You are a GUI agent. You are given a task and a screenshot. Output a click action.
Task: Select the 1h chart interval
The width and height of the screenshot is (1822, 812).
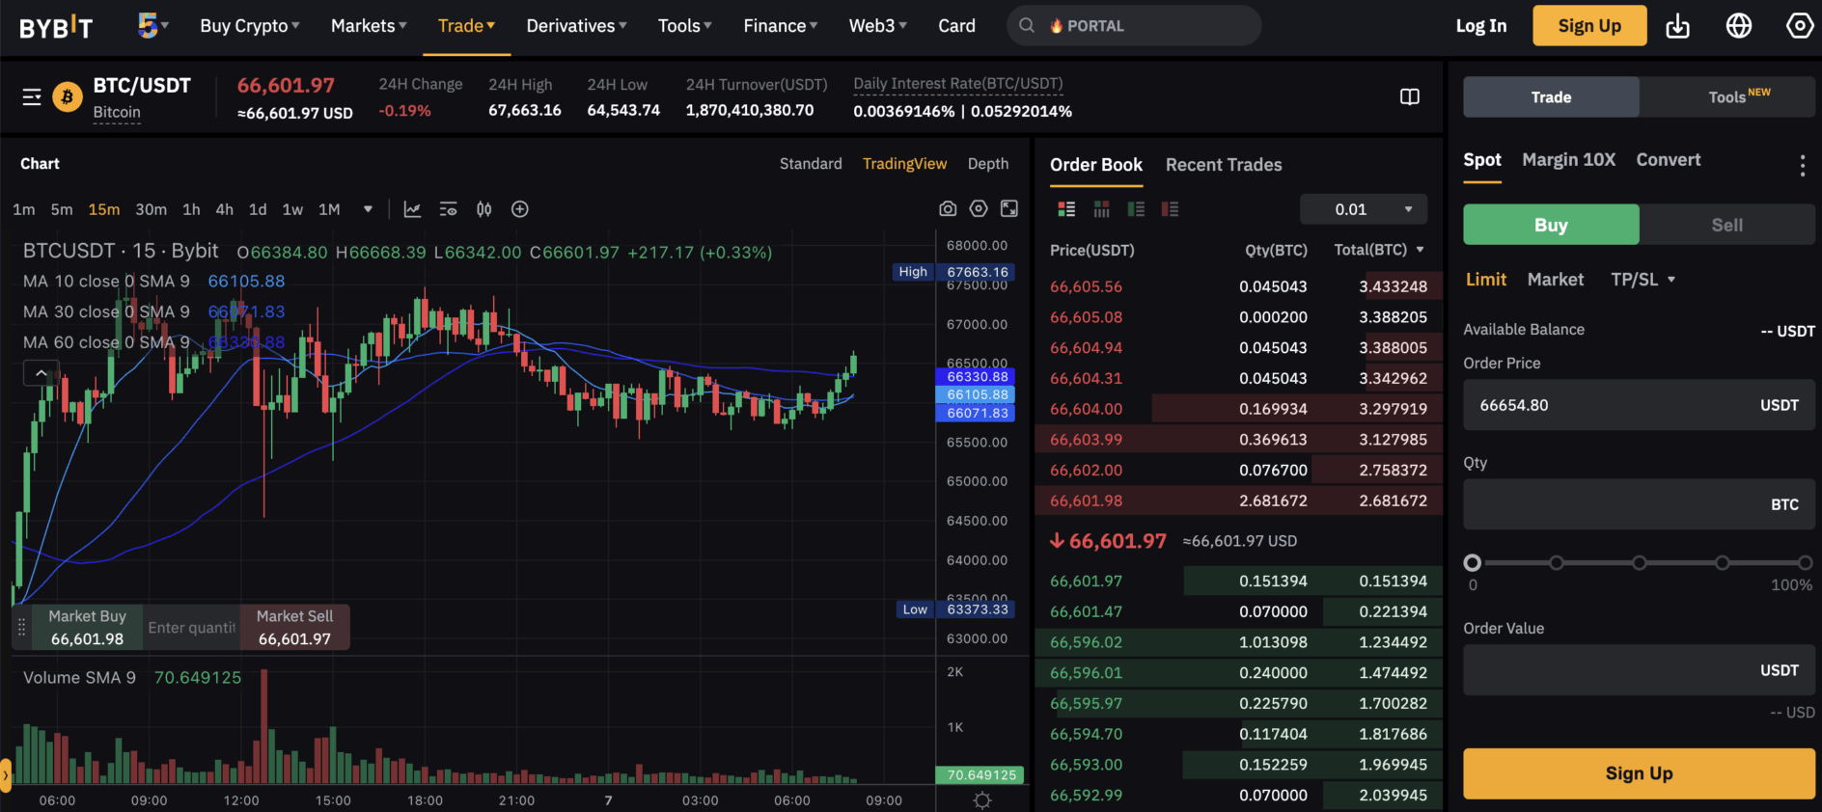(x=192, y=209)
